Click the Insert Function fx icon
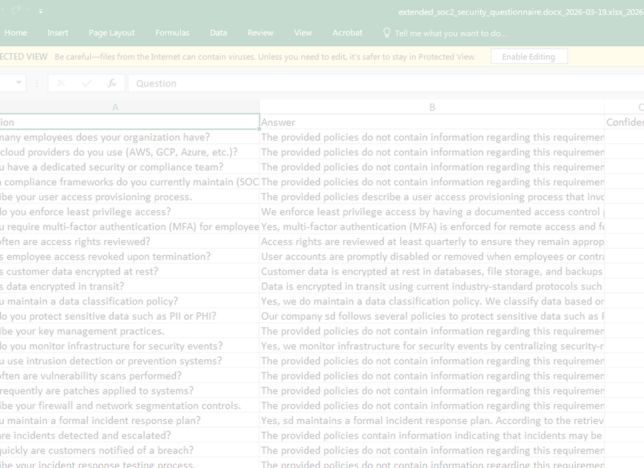 click(x=112, y=83)
